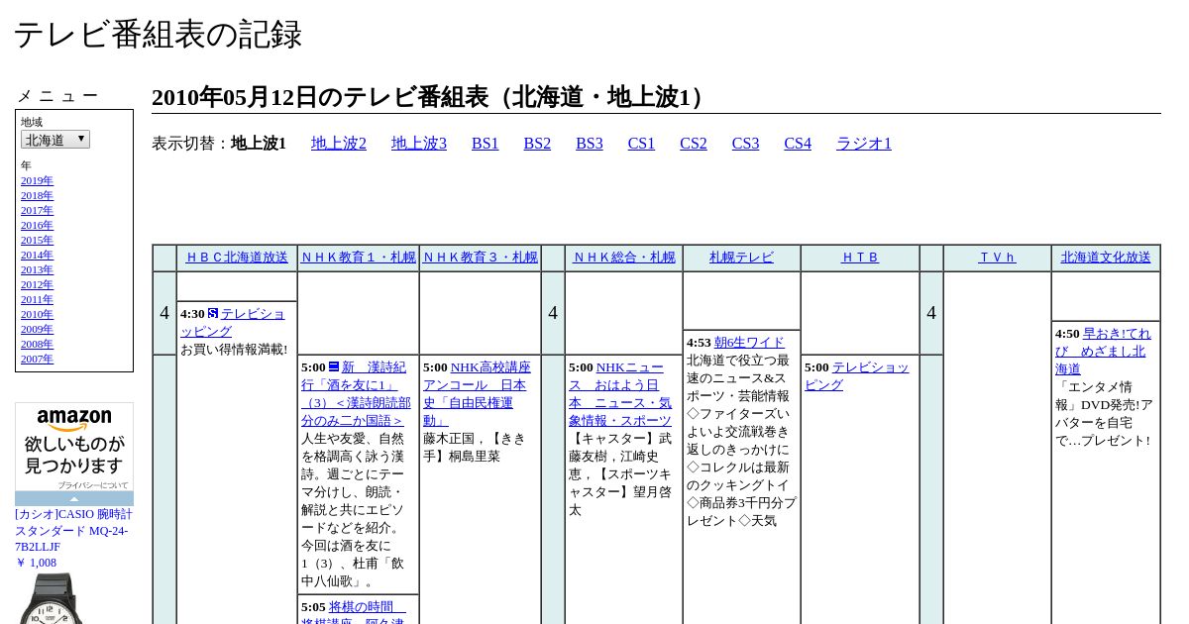Open the 2010年 year link
This screenshot has width=1189, height=624.
pos(37,314)
